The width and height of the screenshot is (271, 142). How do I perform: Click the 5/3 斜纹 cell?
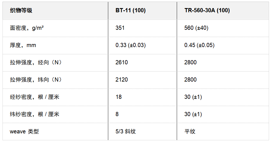tap(125, 131)
